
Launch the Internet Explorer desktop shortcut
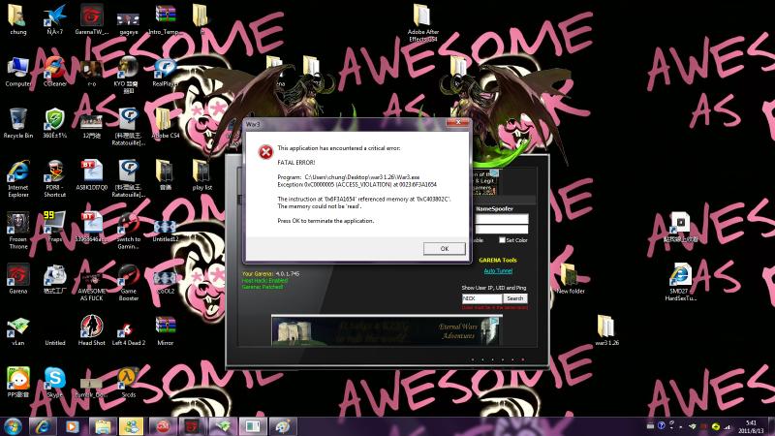17,178
